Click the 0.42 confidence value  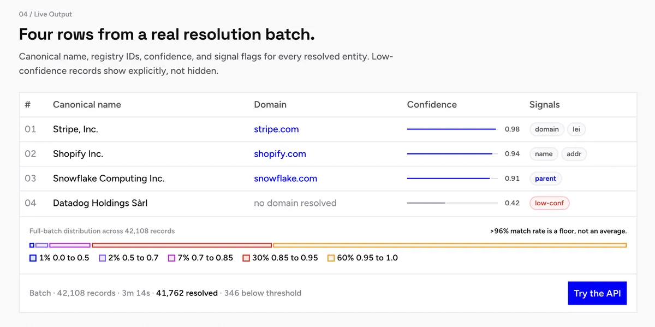pos(512,203)
